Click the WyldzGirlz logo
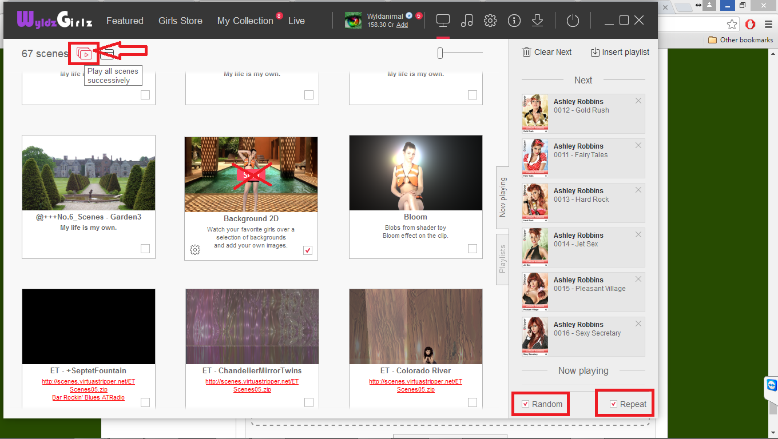The image size is (778, 439). coord(55,20)
